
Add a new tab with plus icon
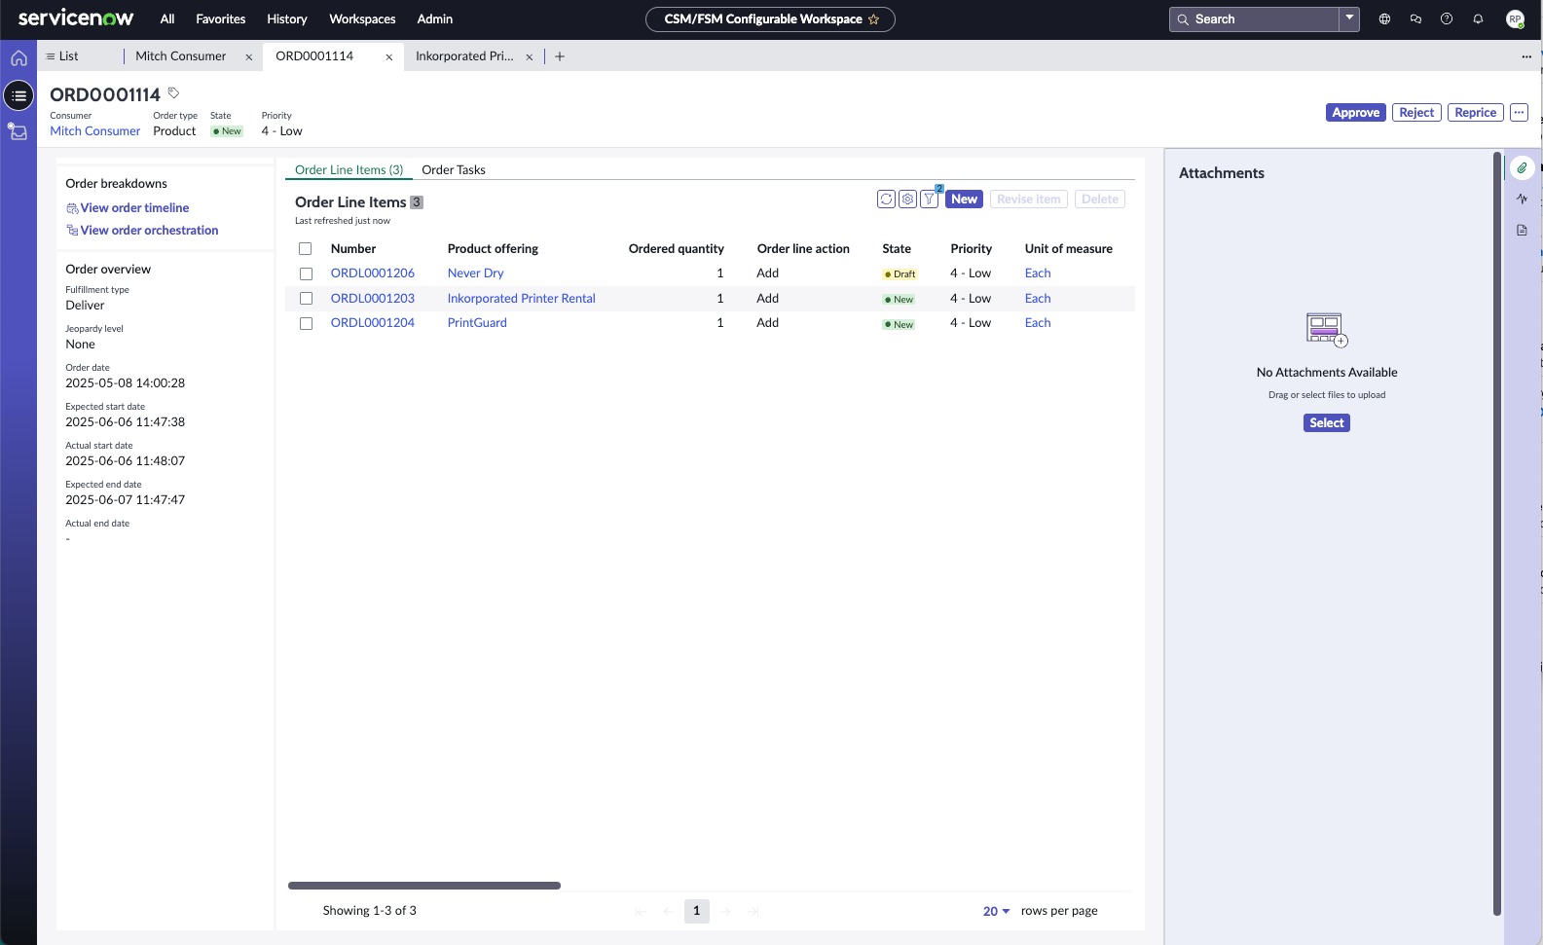[x=560, y=56]
